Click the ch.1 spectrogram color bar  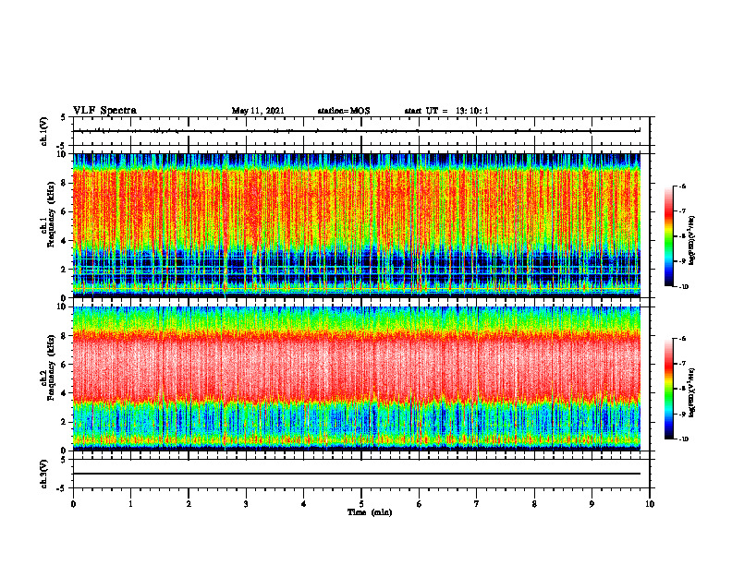tap(669, 236)
